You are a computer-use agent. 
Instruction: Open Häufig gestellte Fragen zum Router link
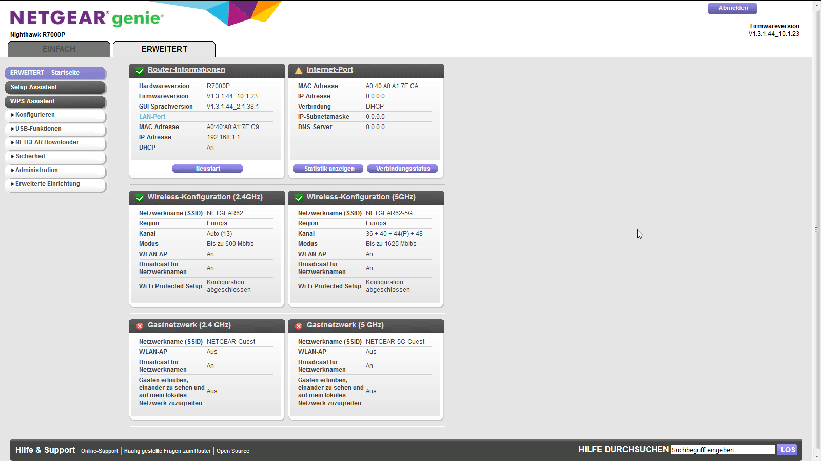(x=167, y=451)
